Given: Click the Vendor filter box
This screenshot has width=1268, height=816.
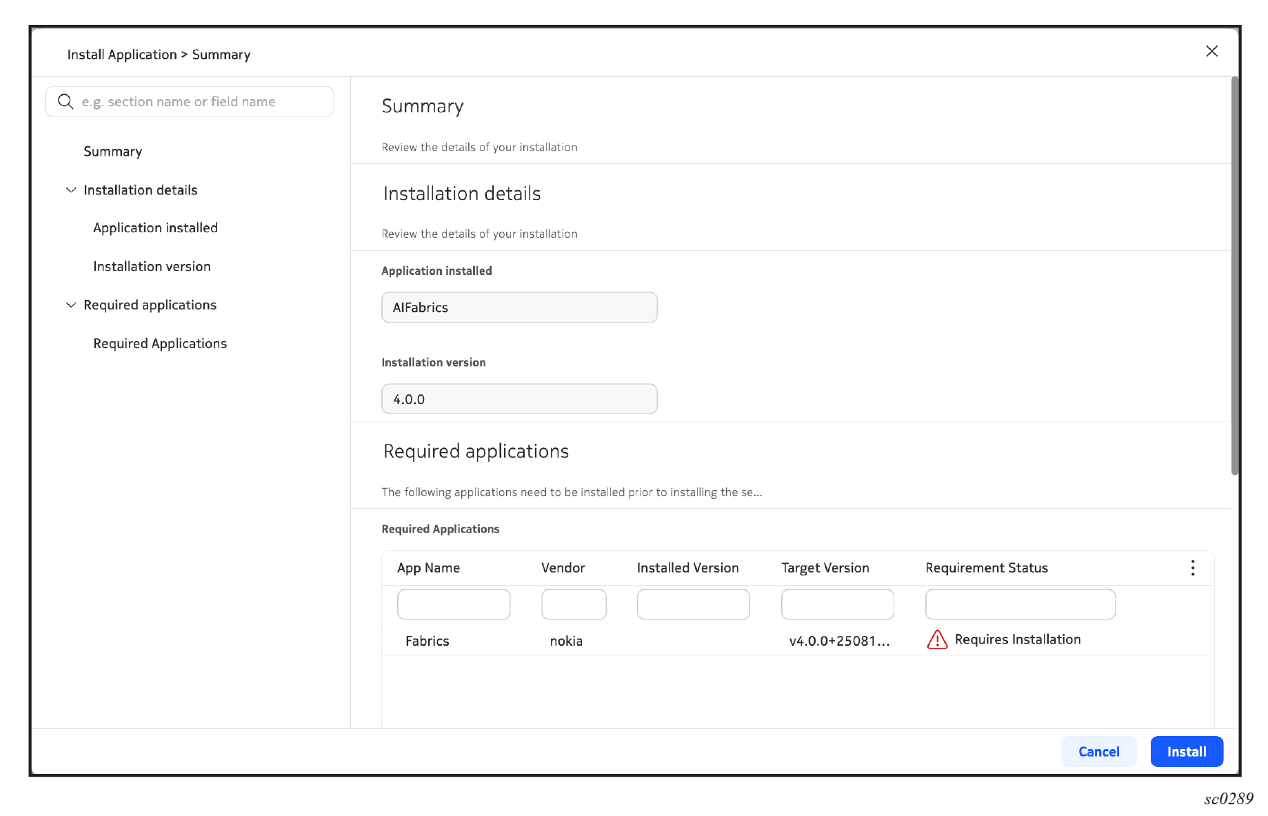Looking at the screenshot, I should pyautogui.click(x=574, y=604).
